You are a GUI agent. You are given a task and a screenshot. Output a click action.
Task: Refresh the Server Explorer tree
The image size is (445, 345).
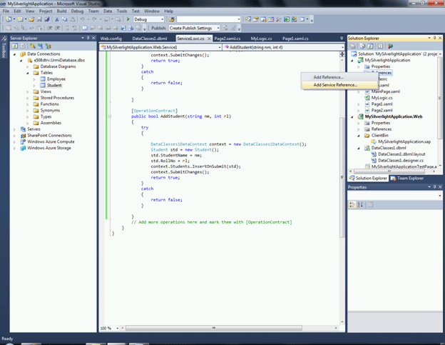click(15, 46)
